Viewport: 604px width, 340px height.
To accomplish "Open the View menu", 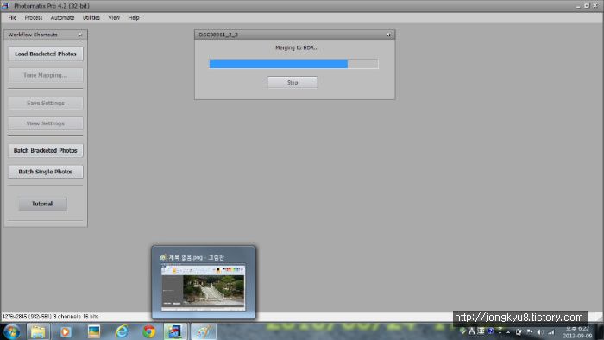I will click(x=114, y=18).
